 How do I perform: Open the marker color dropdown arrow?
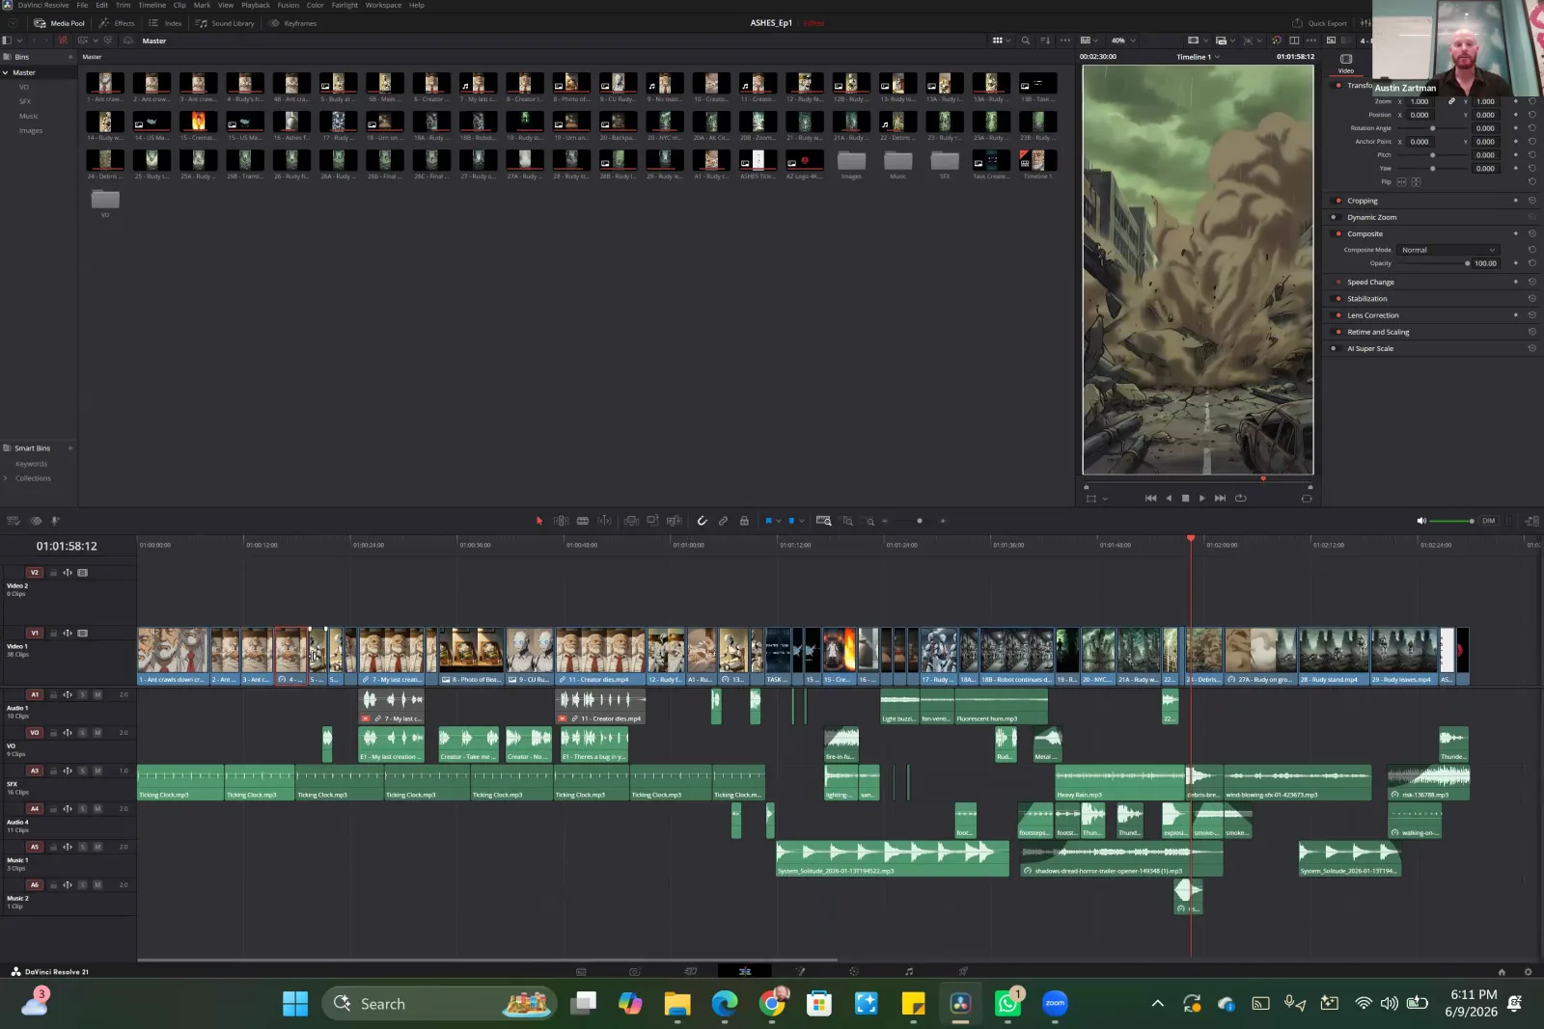[802, 521]
